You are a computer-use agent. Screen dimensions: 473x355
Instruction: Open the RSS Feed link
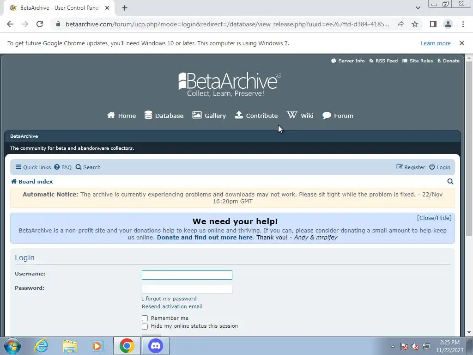pyautogui.click(x=383, y=61)
